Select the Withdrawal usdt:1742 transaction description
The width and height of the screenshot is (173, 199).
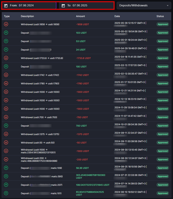pos(40,75)
